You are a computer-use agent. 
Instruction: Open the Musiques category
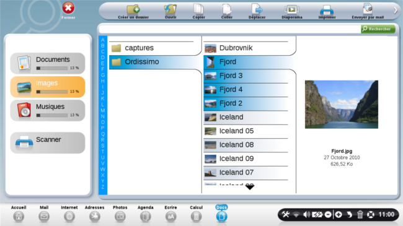pyautogui.click(x=48, y=110)
